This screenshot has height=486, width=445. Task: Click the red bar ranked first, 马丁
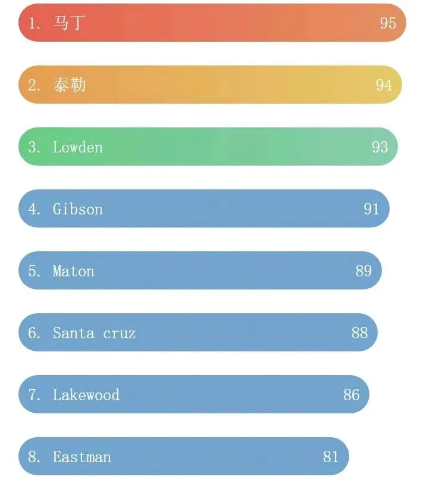pyautogui.click(x=212, y=23)
